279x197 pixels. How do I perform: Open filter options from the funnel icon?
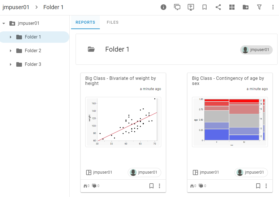259,7
